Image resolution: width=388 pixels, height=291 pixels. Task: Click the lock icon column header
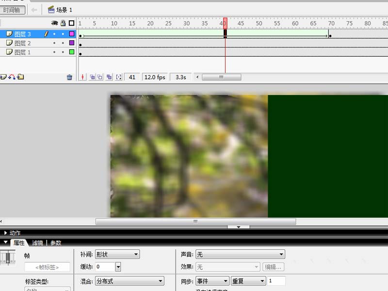click(x=63, y=23)
